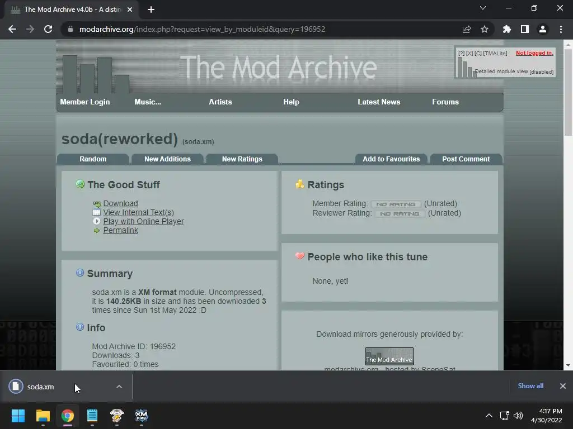Image resolution: width=573 pixels, height=429 pixels.
Task: Open the Chrome extensions puzzle icon
Action: [507, 29]
